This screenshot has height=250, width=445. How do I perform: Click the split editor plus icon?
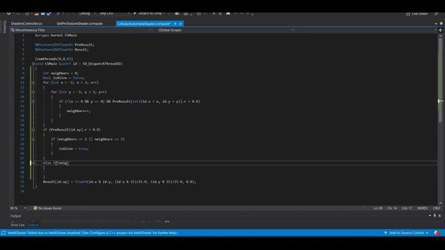click(x=440, y=30)
